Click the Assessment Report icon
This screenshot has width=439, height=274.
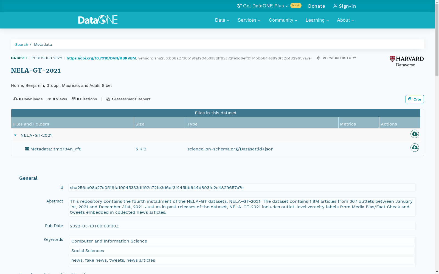coord(109,99)
